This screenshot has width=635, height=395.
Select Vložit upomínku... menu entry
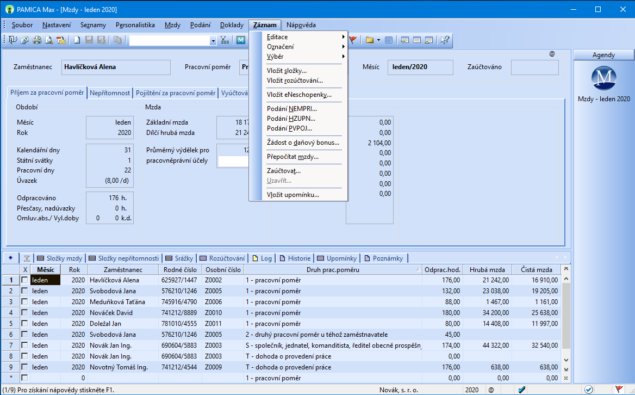292,195
